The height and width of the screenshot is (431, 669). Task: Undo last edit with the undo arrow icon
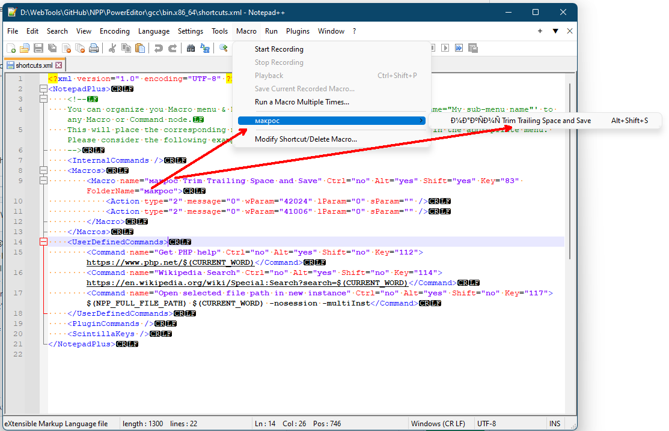coord(159,48)
